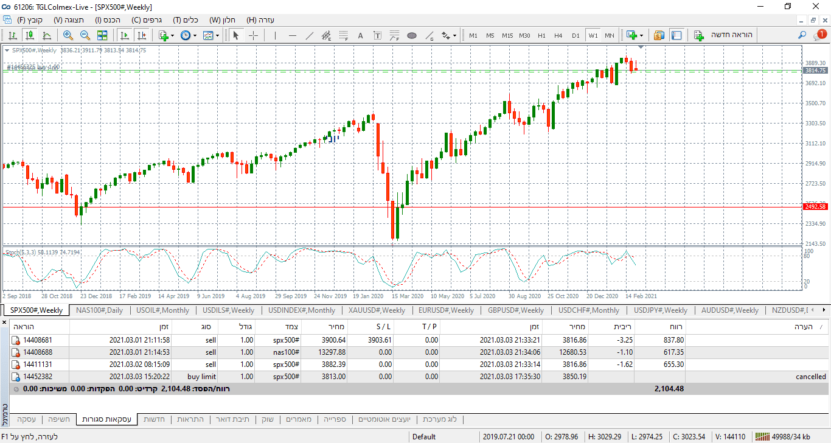Image resolution: width=831 pixels, height=443 pixels.
Task: Switch timeframe to M30
Action: pyautogui.click(x=524, y=35)
